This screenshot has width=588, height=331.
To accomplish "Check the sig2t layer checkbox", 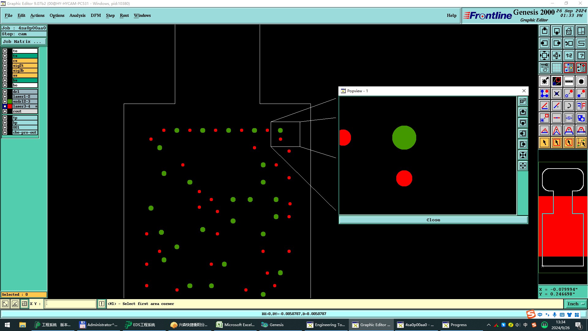I will pyautogui.click(x=5, y=66).
